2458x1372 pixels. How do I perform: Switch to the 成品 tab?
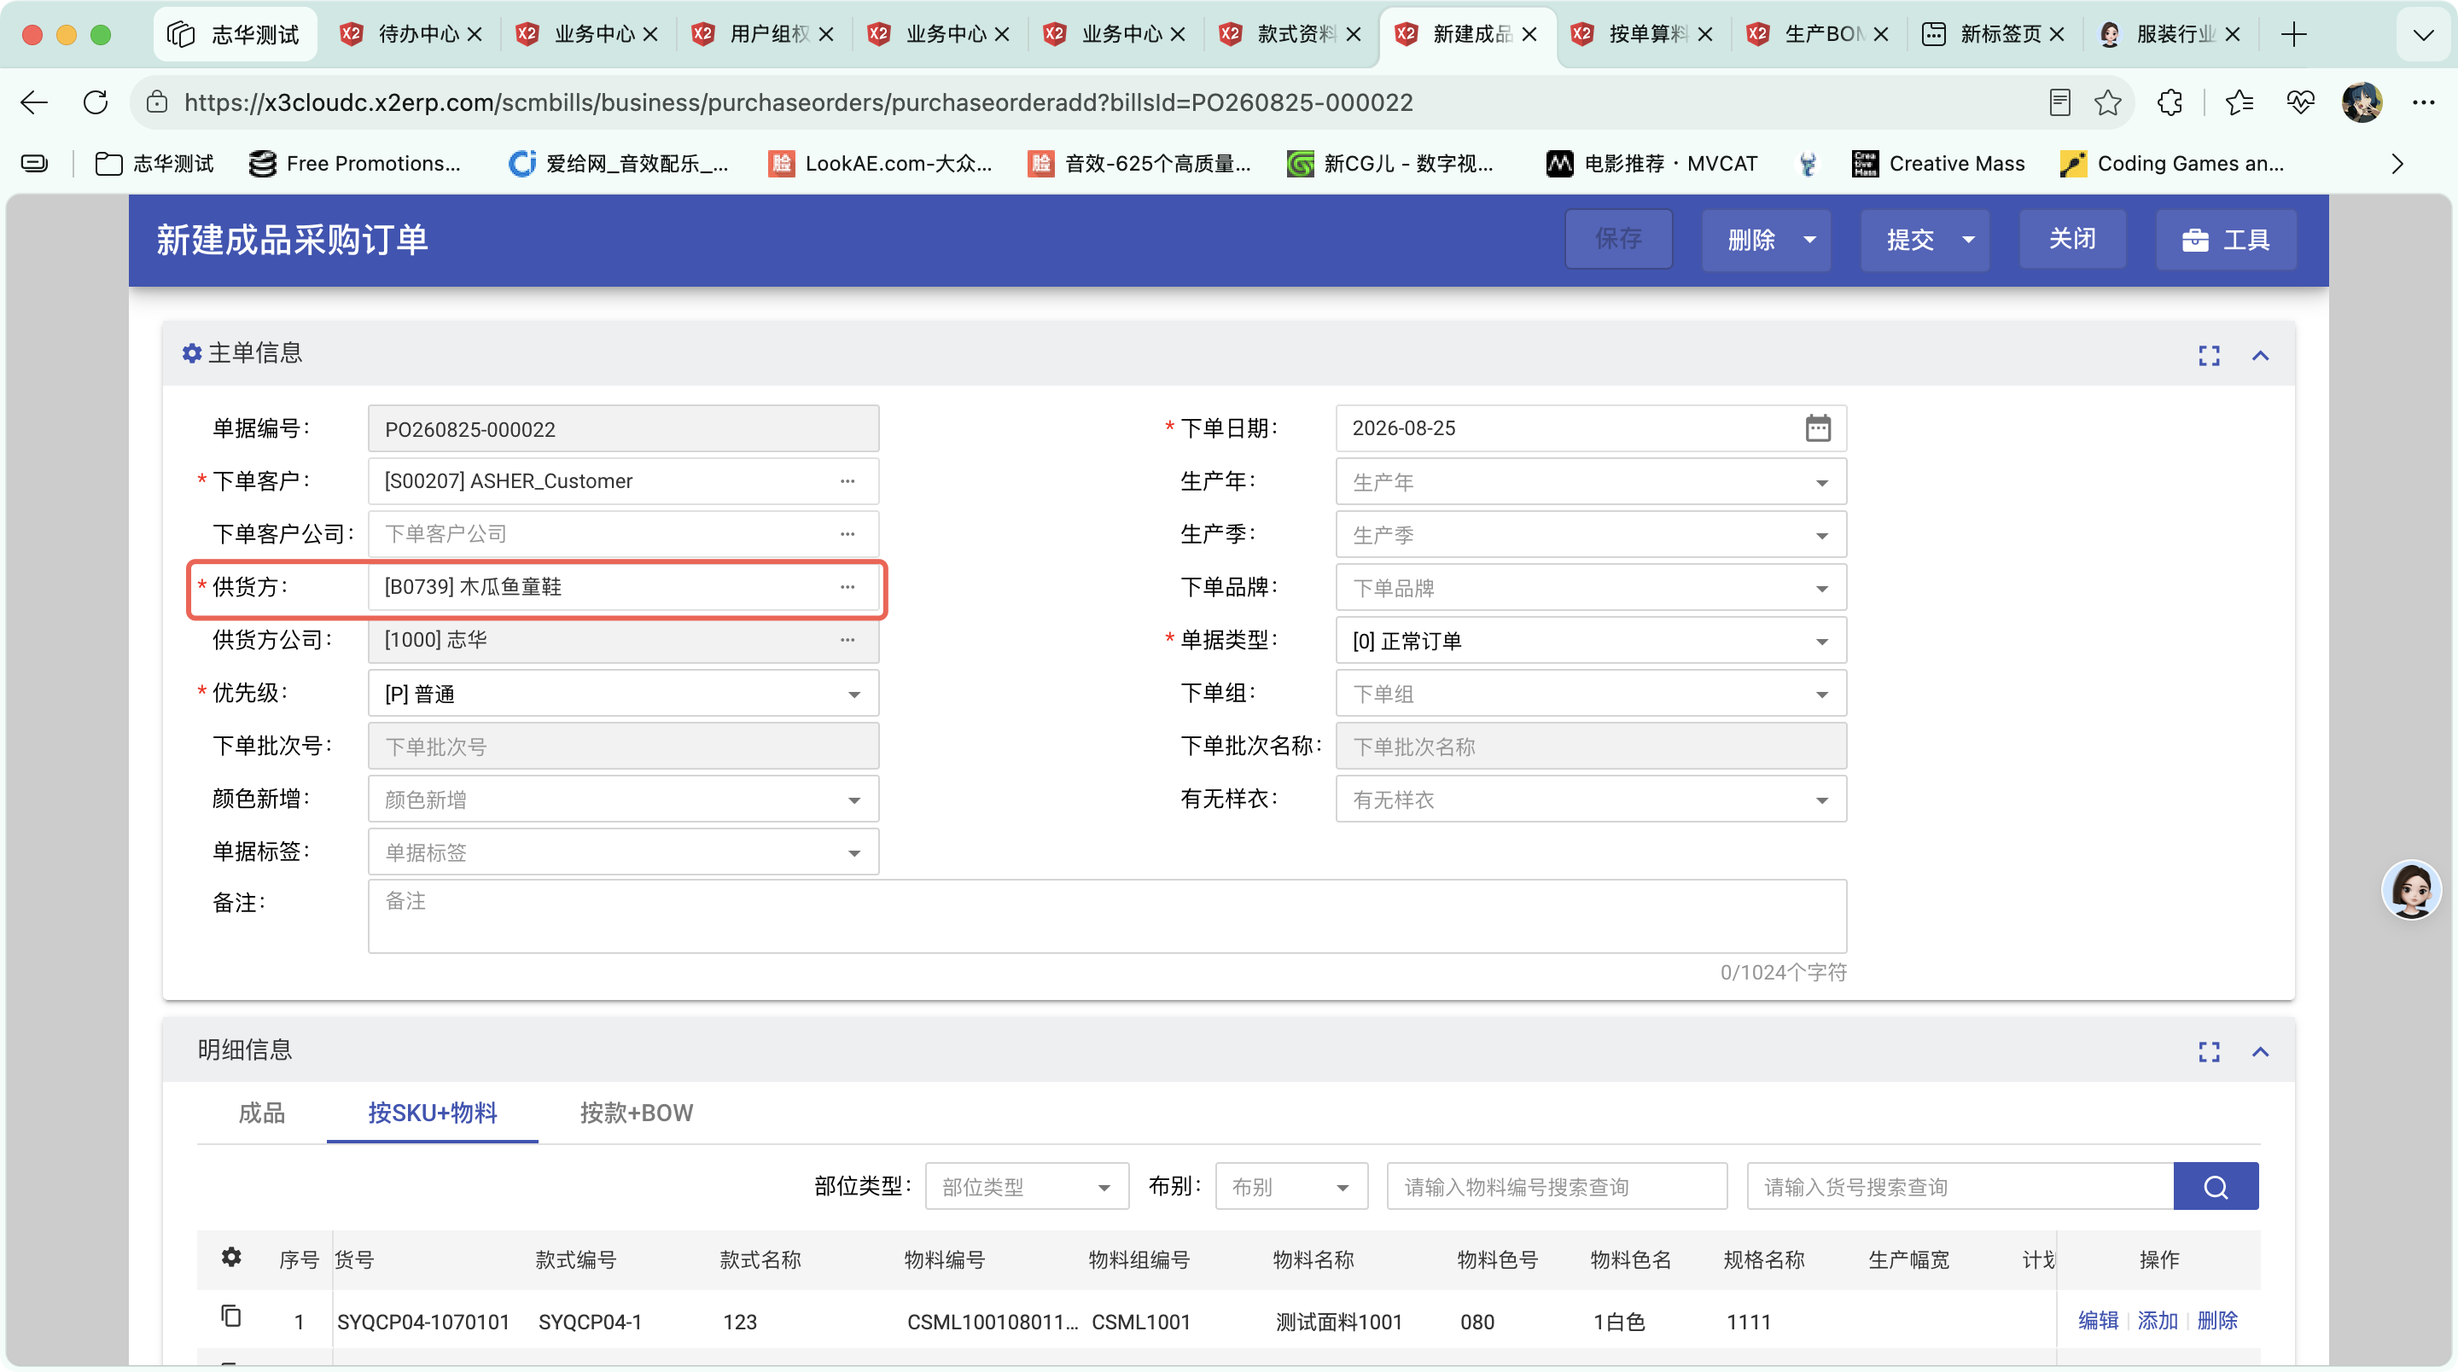tap(261, 1113)
